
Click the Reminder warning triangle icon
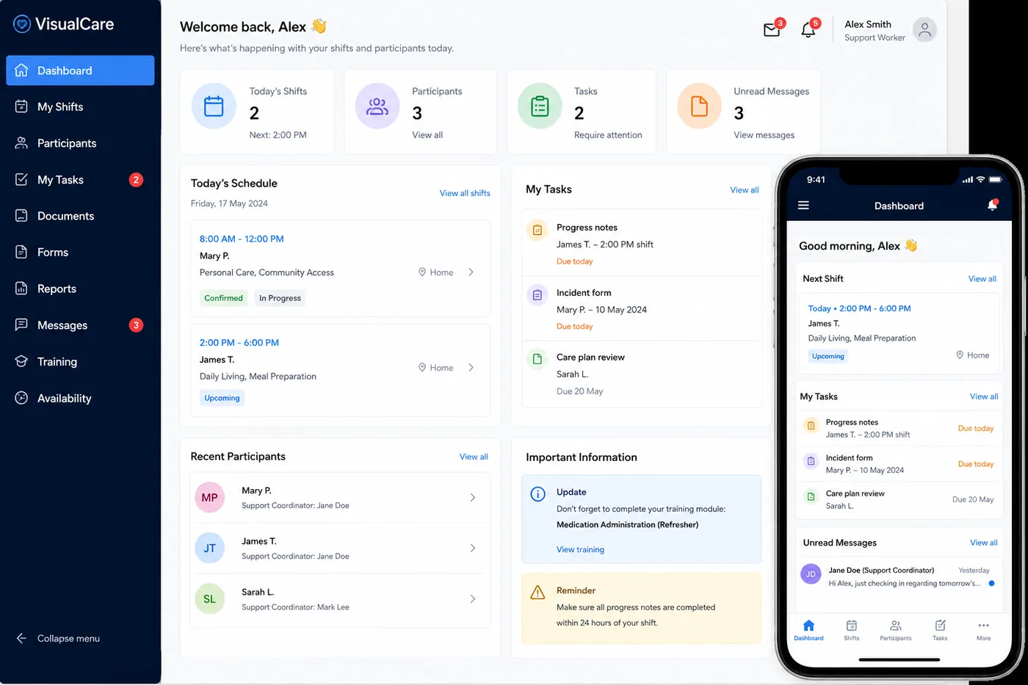537,592
